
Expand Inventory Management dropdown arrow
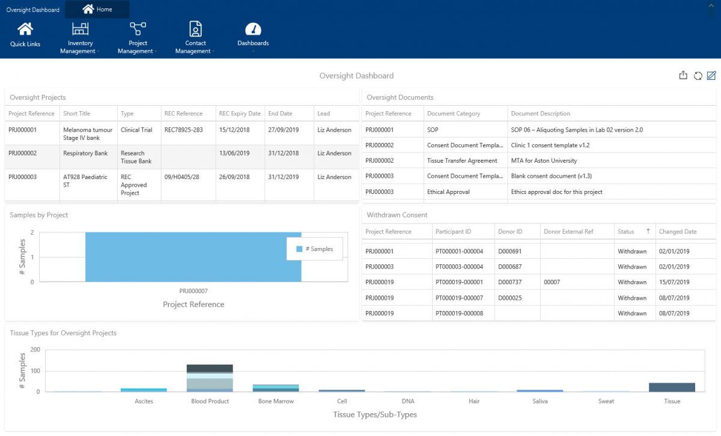(98, 52)
